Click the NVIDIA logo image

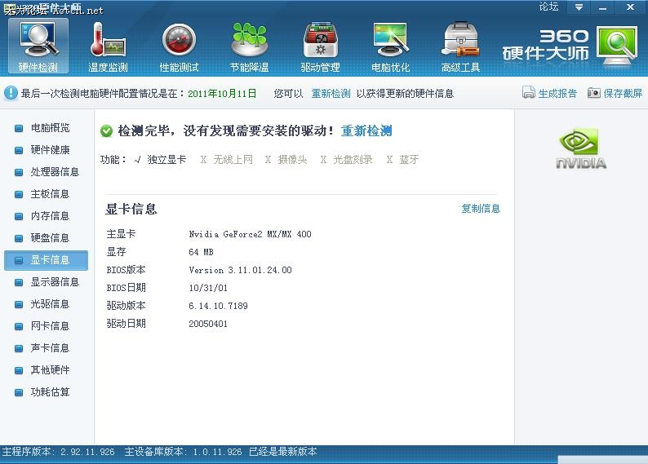click(x=581, y=148)
